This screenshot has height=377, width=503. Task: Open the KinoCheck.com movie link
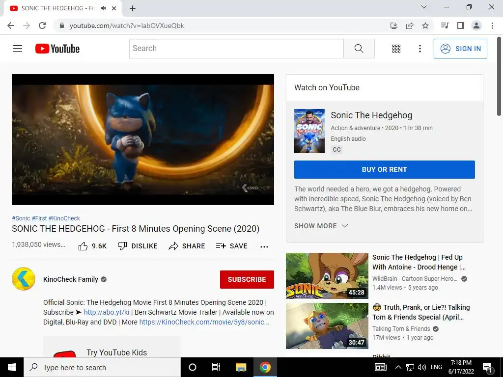204,322
